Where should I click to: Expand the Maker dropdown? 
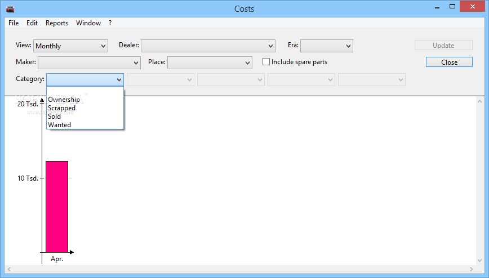tap(89, 62)
